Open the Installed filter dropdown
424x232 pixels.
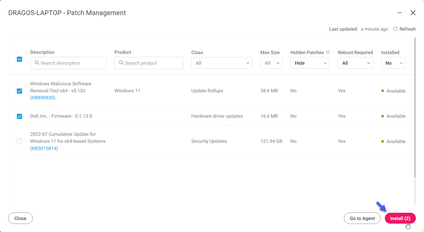(x=393, y=63)
